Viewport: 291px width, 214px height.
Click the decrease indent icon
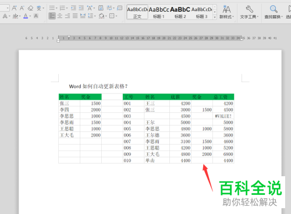[x=73, y=8]
